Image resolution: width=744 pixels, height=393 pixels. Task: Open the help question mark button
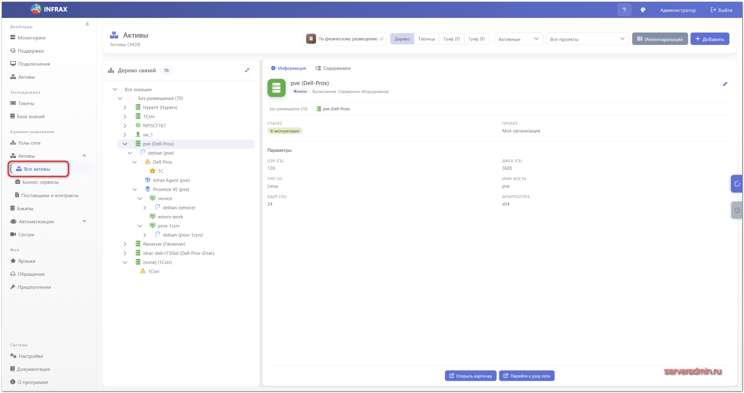click(x=624, y=10)
